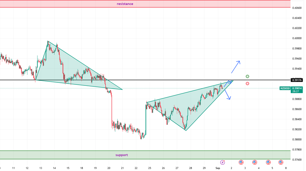The width and height of the screenshot is (306, 171).
Task: Click the 0.60000 price axis label
Action: tap(297, 38)
